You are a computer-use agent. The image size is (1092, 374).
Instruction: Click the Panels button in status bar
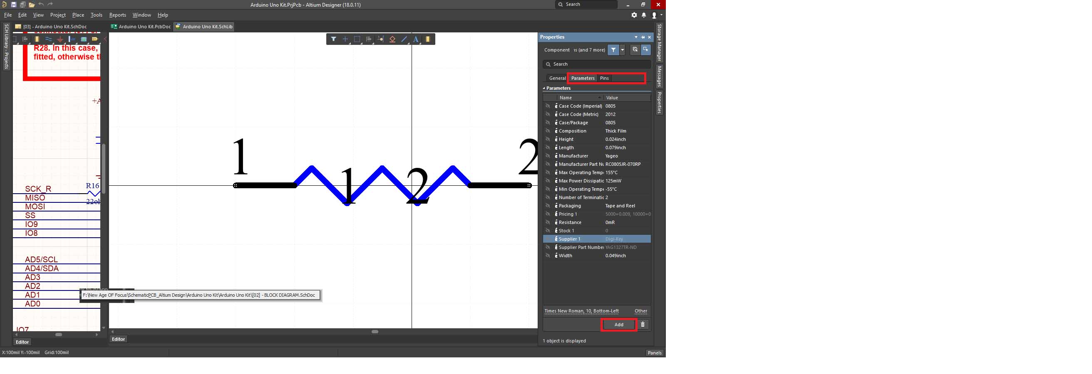pos(654,353)
